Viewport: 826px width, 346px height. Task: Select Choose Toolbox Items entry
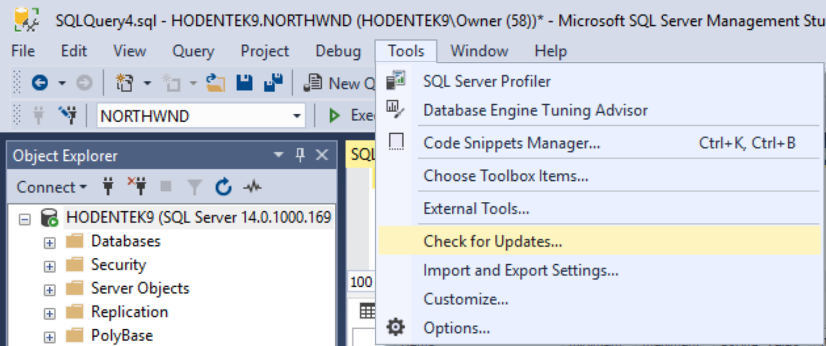[x=599, y=176]
